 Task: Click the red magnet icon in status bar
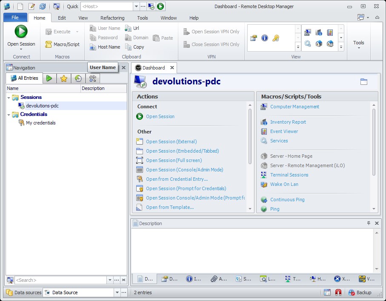pyautogui.click(x=338, y=292)
